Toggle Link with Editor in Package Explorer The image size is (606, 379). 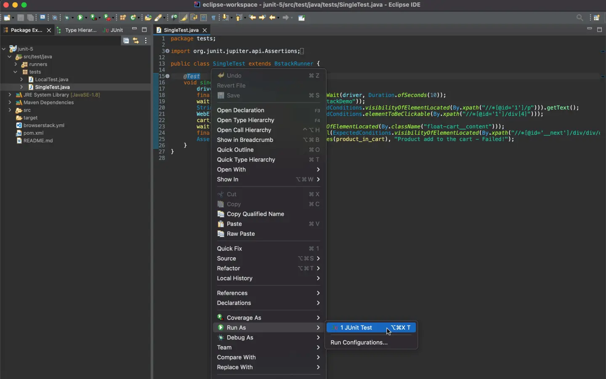(x=136, y=40)
